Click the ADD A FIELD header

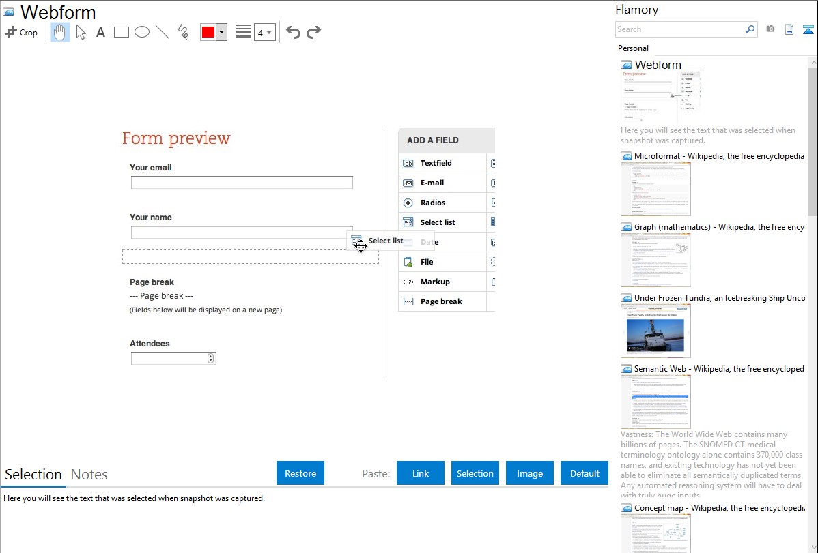point(432,140)
